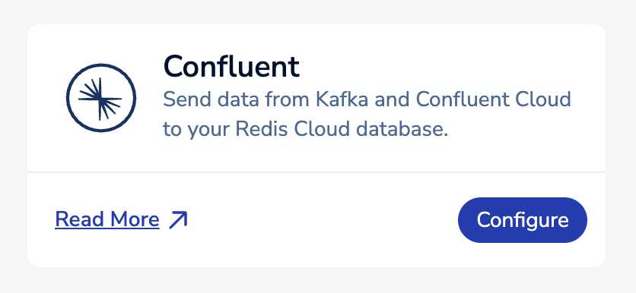Screen dimensions: 636x293
Task: Click the divider line above Read More
Action: tap(316, 172)
